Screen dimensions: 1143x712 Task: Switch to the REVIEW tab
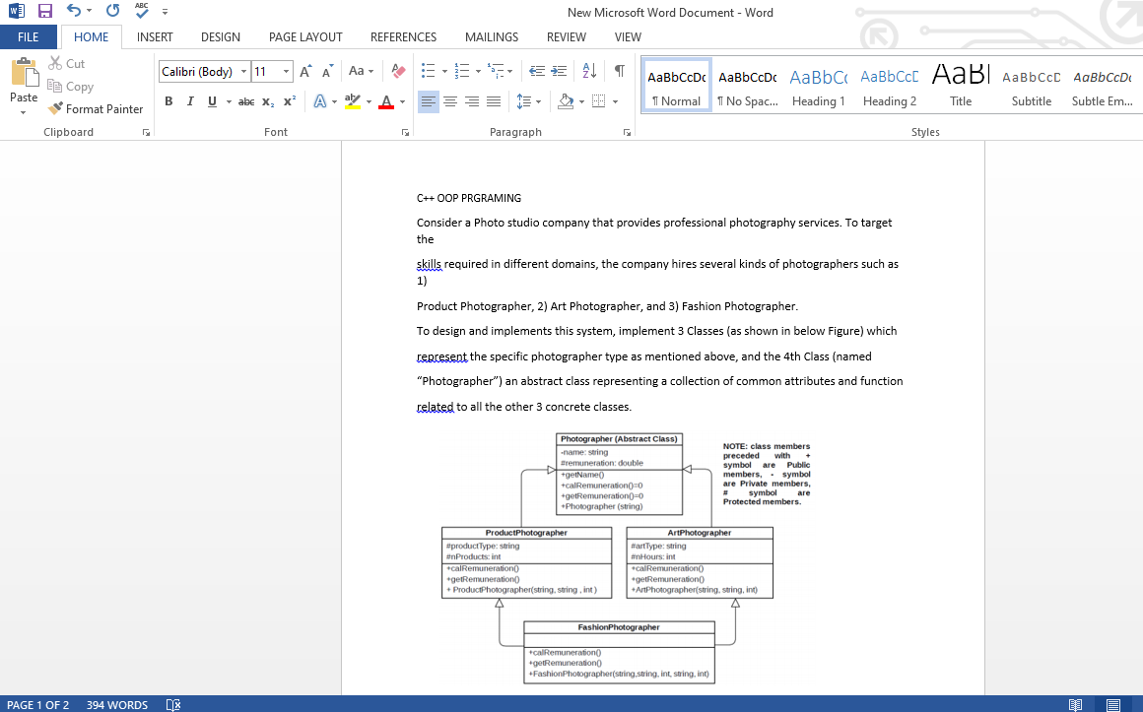(567, 37)
